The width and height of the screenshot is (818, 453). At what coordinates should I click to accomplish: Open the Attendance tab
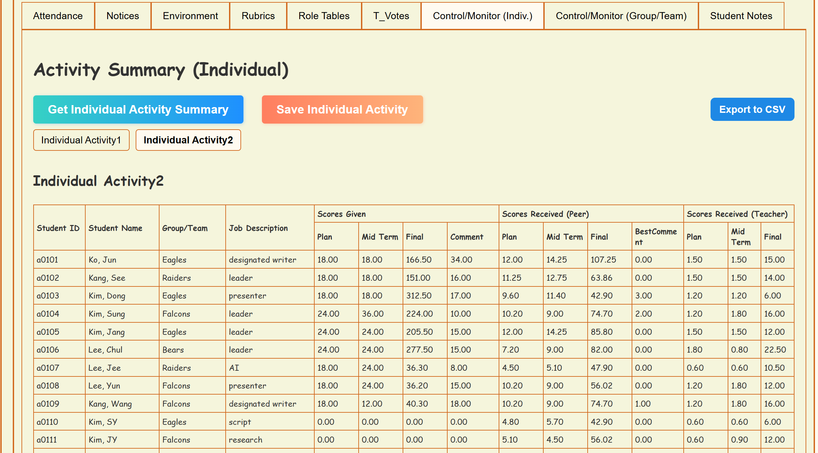(58, 16)
